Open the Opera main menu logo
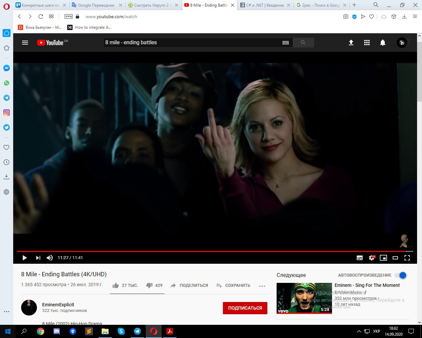This screenshot has height=338, width=422. [7, 6]
